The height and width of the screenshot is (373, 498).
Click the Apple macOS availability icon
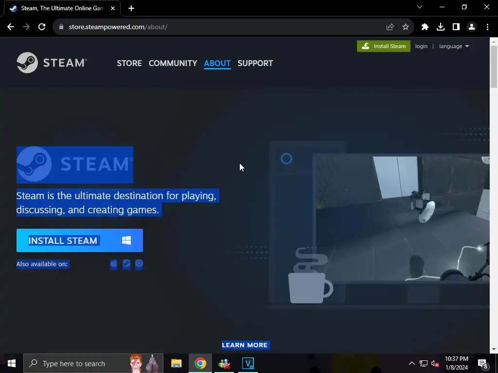[x=114, y=264]
